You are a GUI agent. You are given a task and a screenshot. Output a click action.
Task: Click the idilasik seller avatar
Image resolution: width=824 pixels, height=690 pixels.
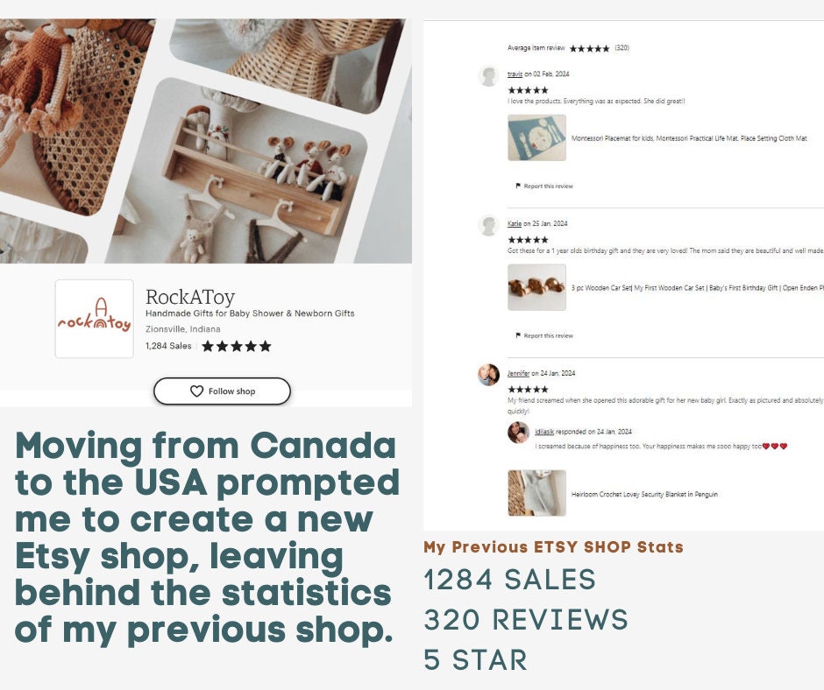pyautogui.click(x=518, y=433)
